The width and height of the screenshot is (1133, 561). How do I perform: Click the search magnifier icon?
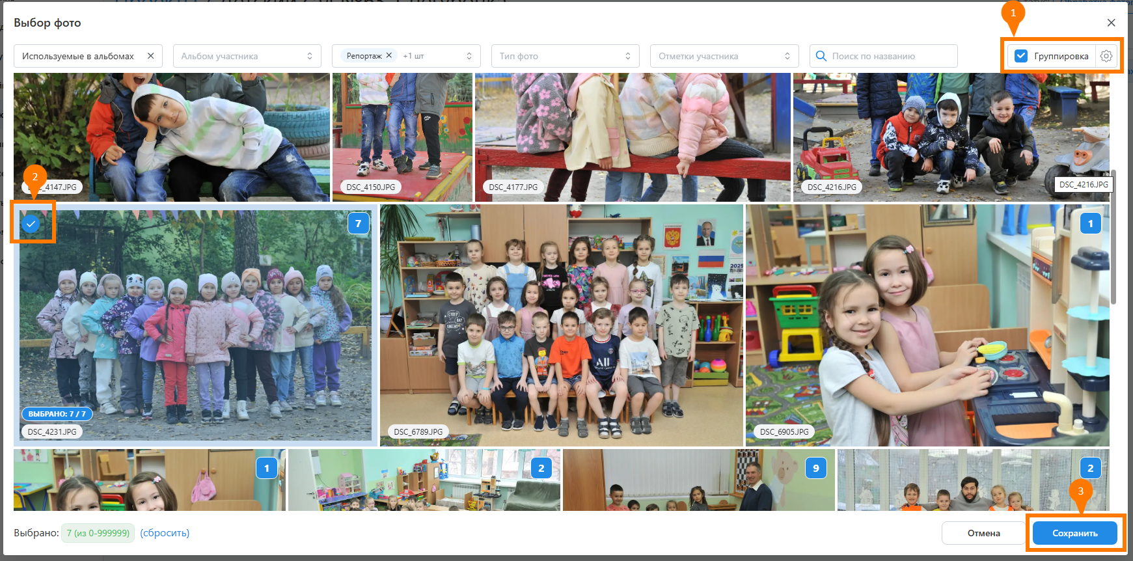(821, 56)
